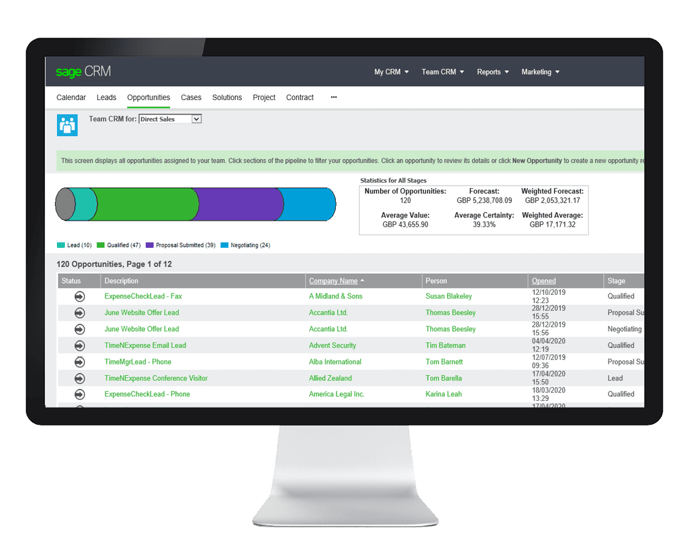Click the Proposal Submitted (39) legend entry

(x=180, y=245)
